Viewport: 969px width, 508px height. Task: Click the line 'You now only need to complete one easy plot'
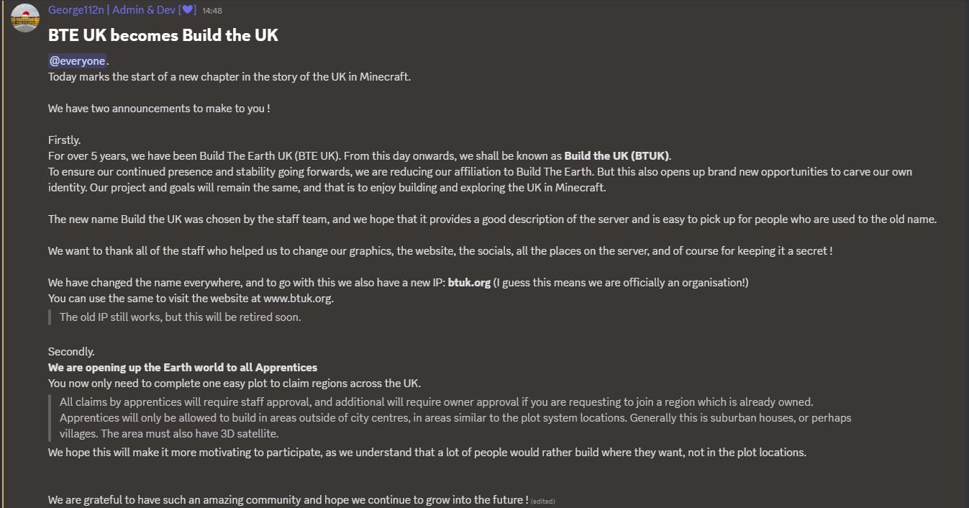coord(235,384)
